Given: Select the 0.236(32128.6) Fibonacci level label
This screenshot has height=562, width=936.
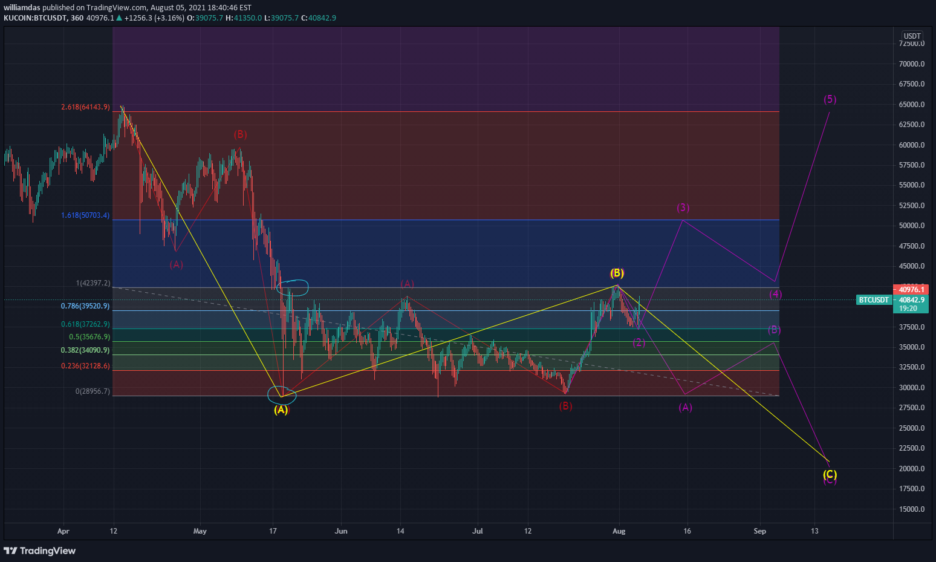Looking at the screenshot, I should 85,366.
